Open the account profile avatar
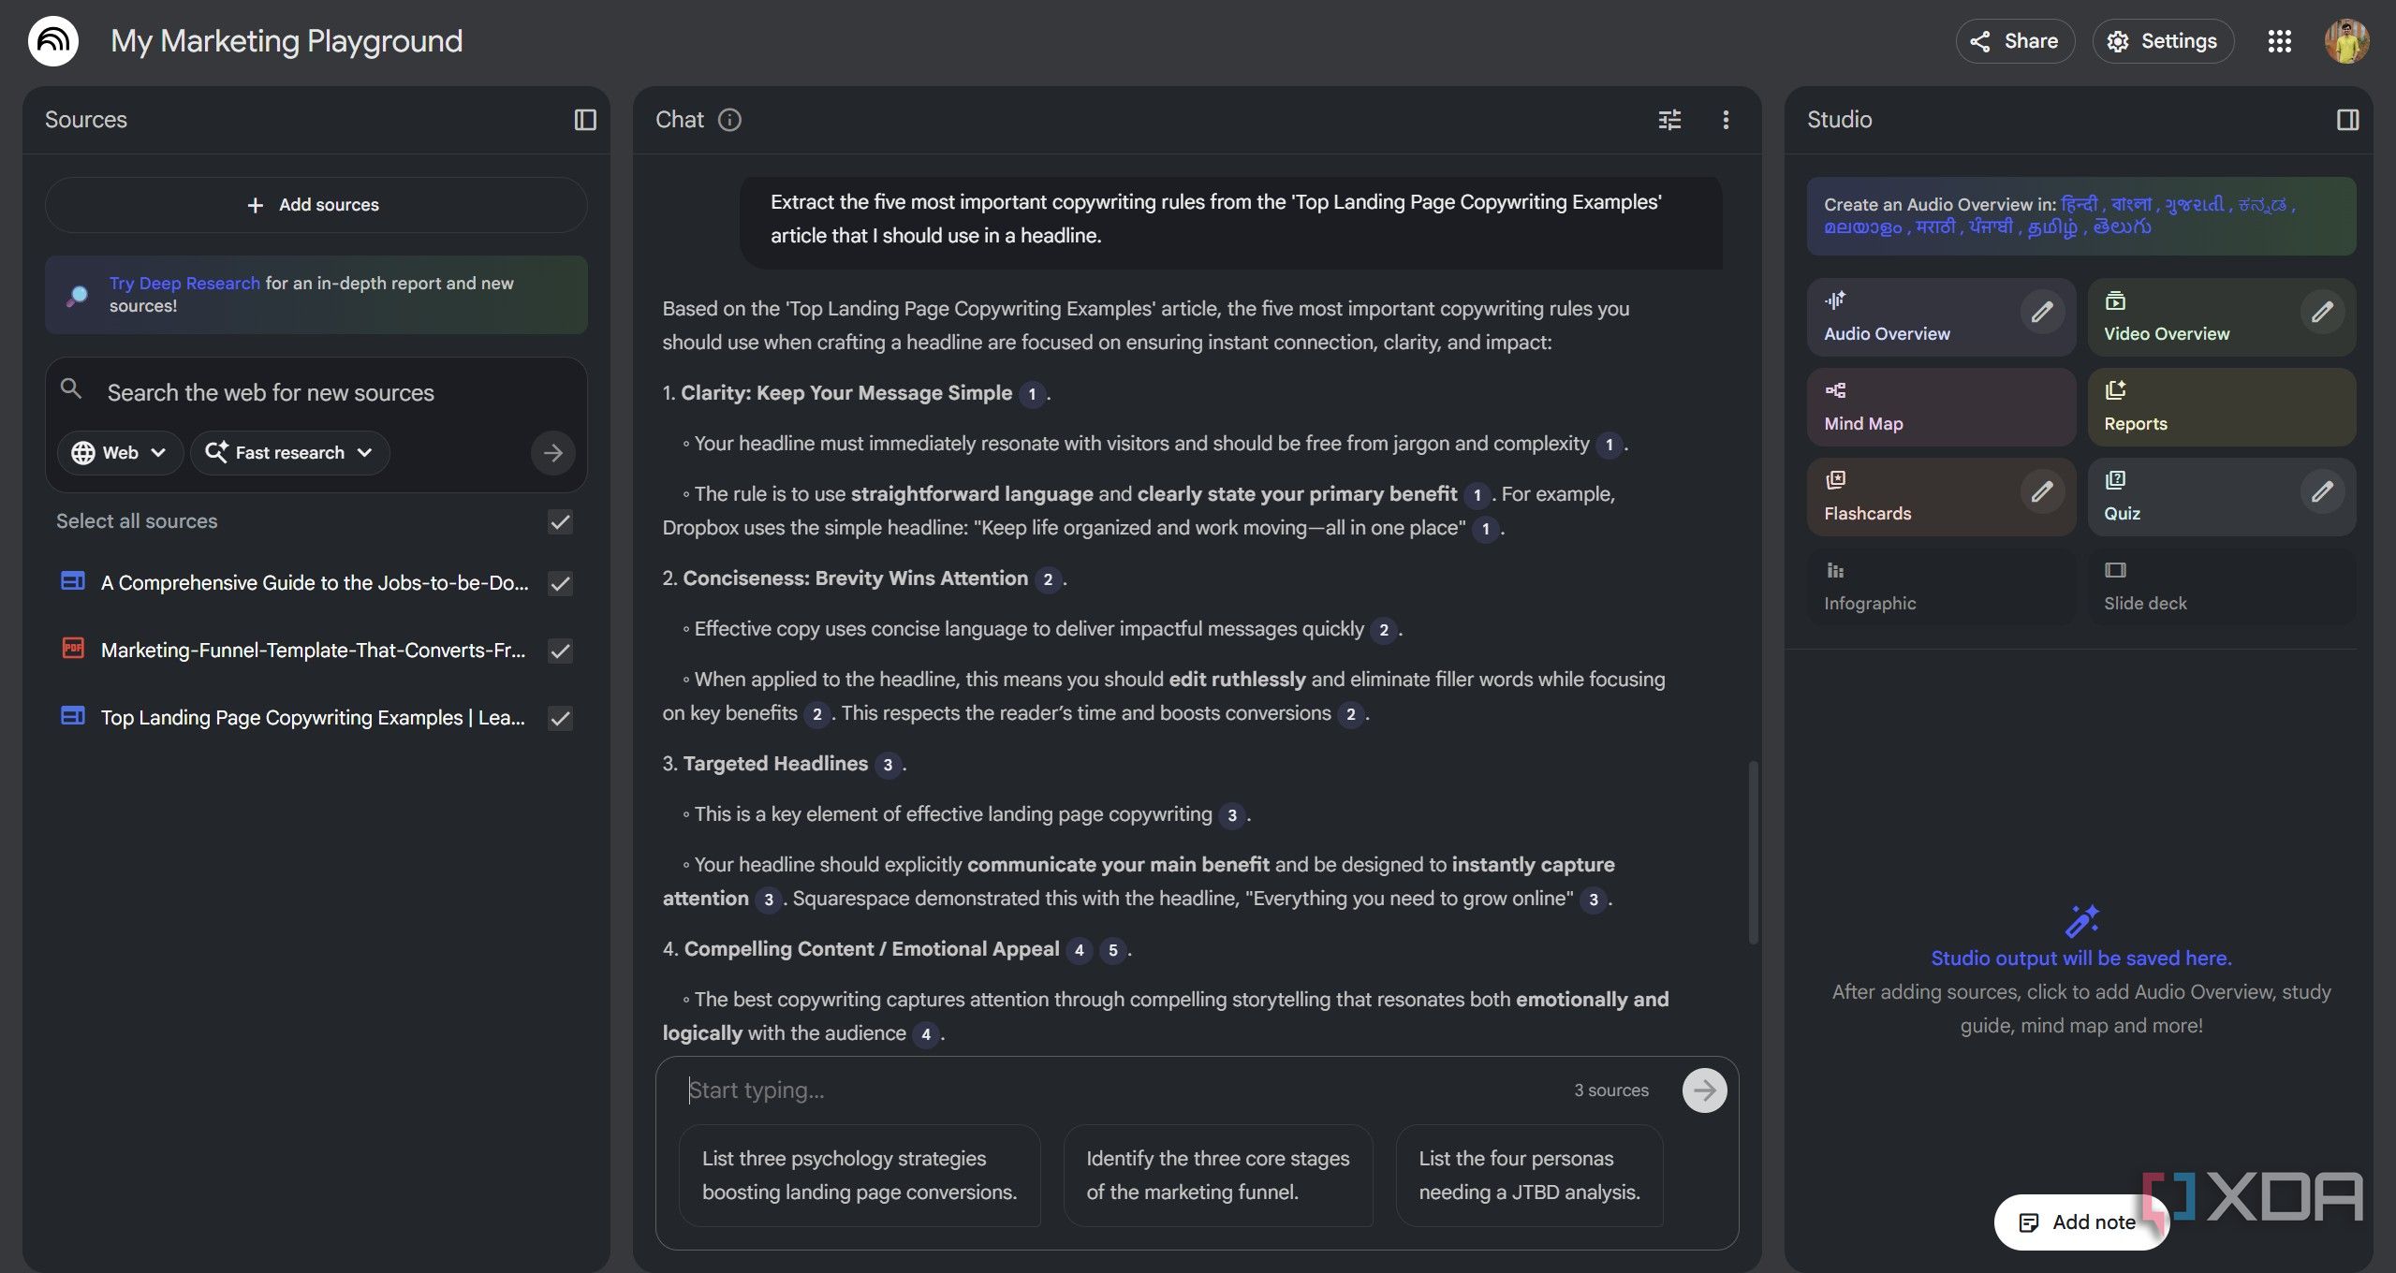 (2346, 41)
